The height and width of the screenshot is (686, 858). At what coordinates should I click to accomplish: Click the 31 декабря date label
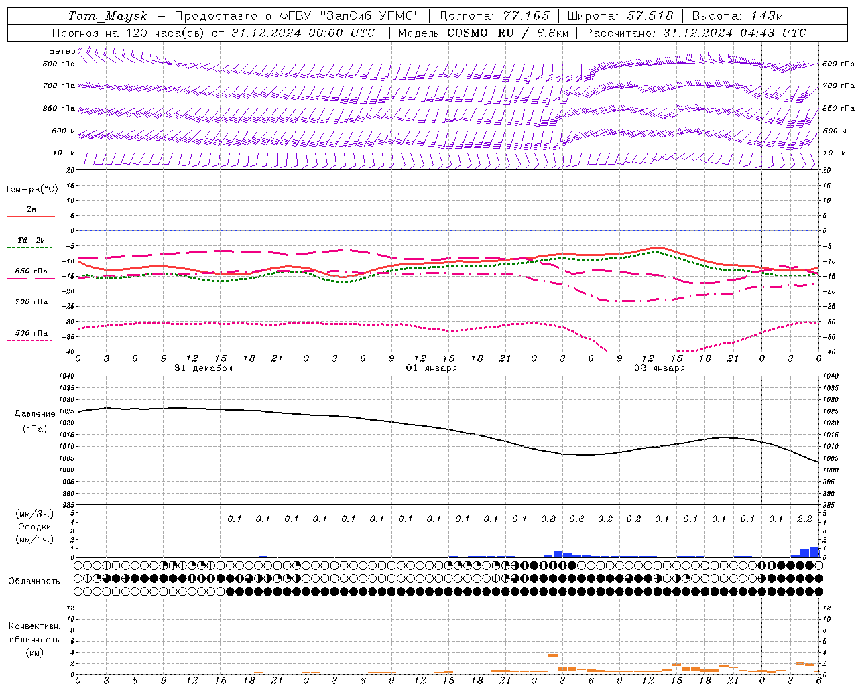(204, 368)
